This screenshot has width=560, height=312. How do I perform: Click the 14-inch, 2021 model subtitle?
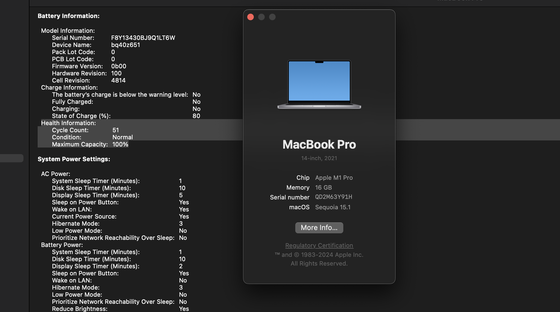click(x=319, y=158)
